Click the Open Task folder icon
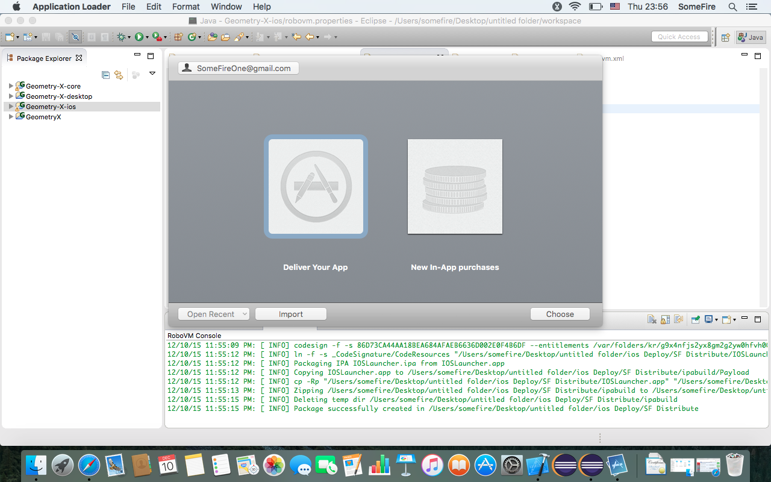 coord(225,37)
